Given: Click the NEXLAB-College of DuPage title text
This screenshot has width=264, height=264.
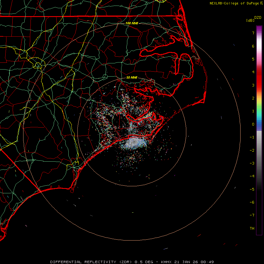Looking at the screenshot, I should (234, 3).
